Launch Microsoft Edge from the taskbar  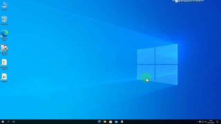click(x=99, y=122)
